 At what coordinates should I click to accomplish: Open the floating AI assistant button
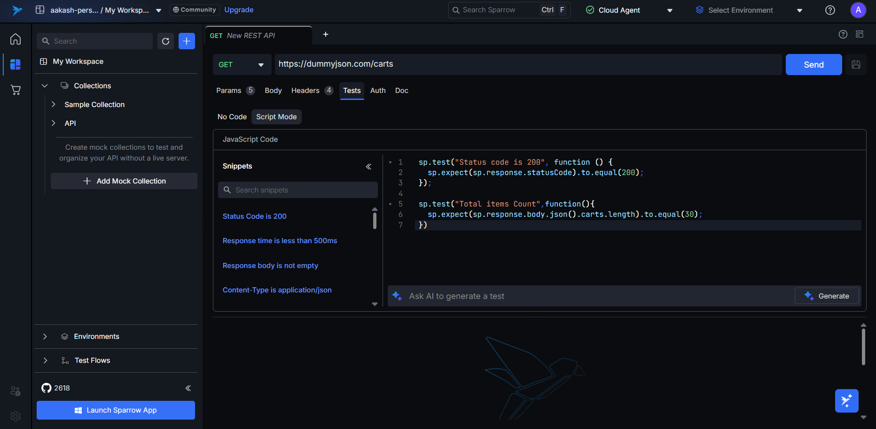coord(846,401)
